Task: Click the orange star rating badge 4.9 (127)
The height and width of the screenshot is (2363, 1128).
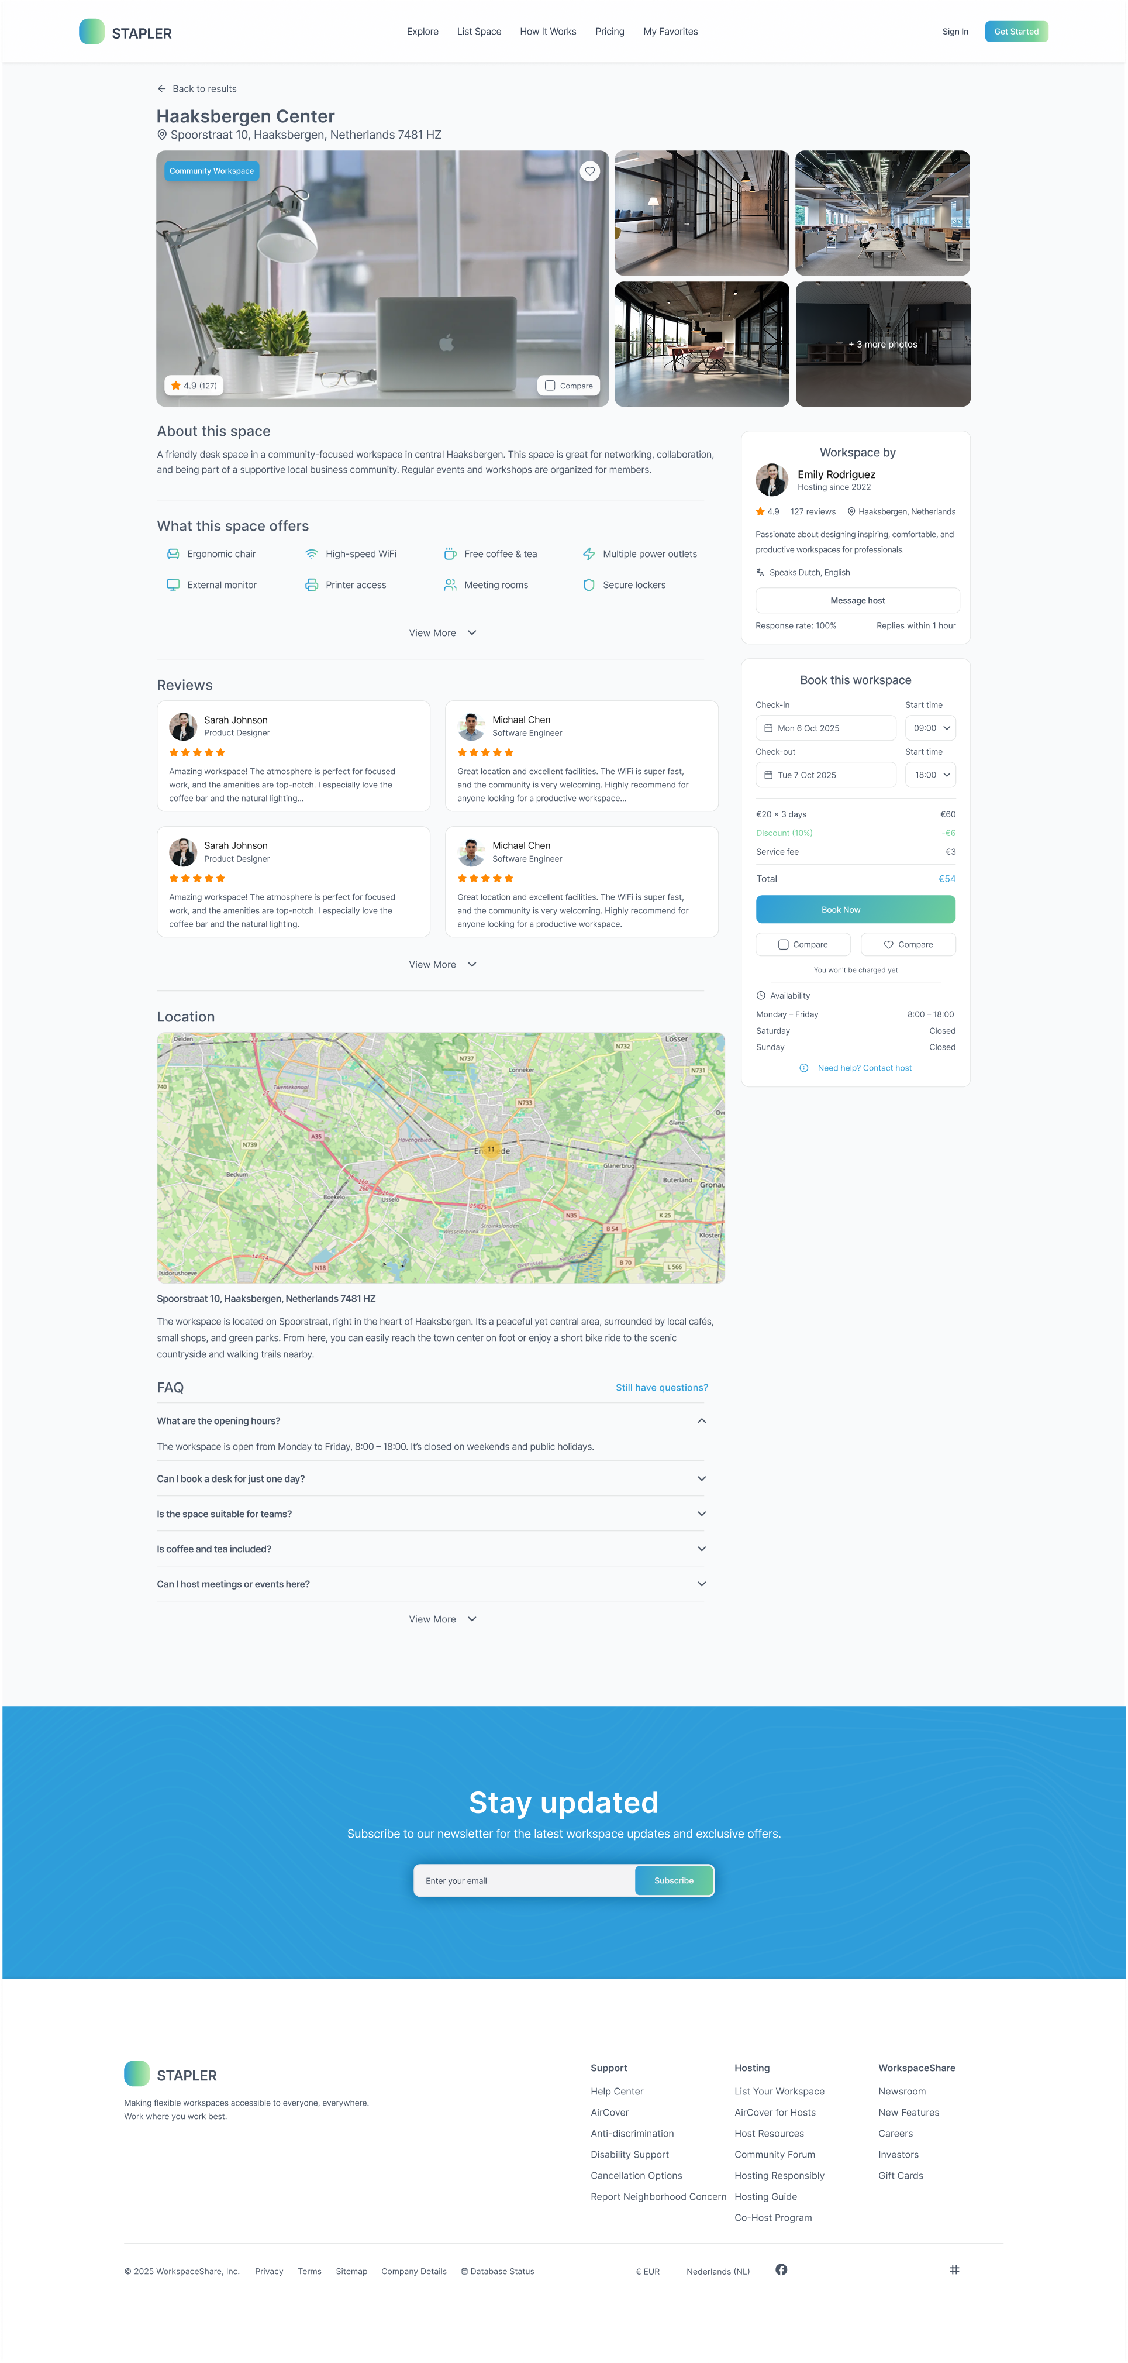Action: [194, 386]
